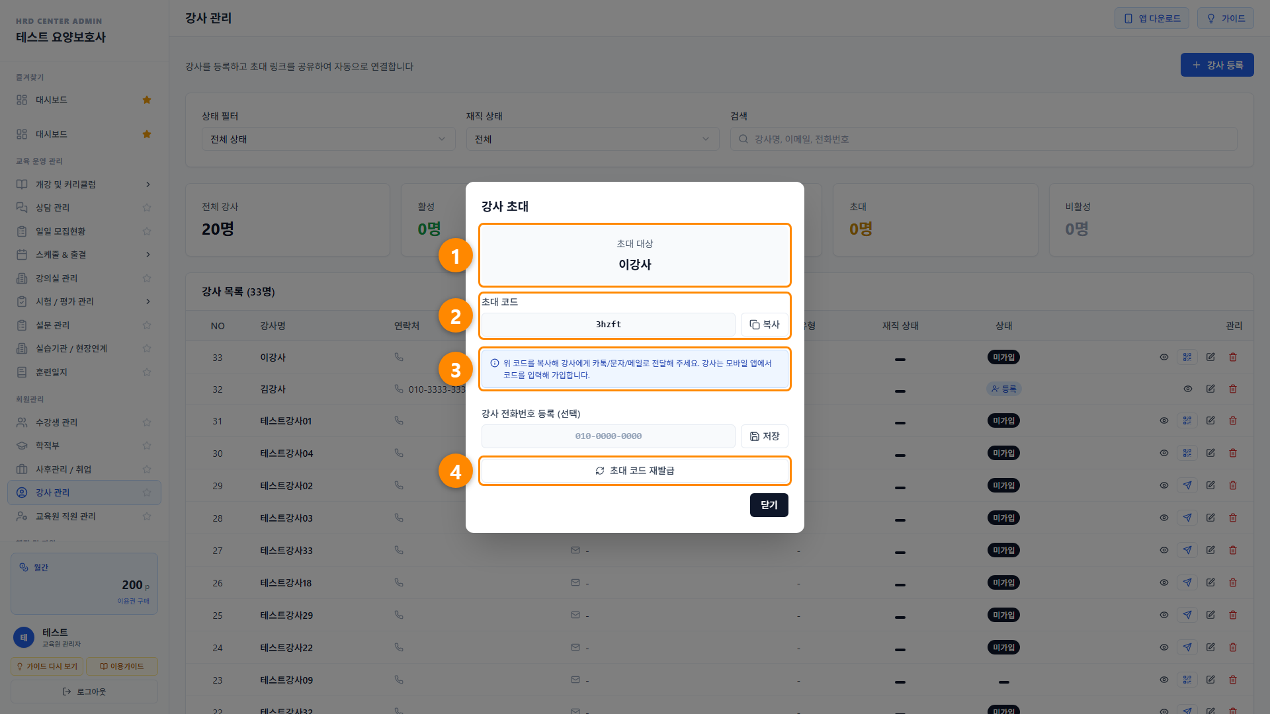This screenshot has height=714, width=1270.
Task: Click the 강사 등록 button
Action: pos(1217,65)
